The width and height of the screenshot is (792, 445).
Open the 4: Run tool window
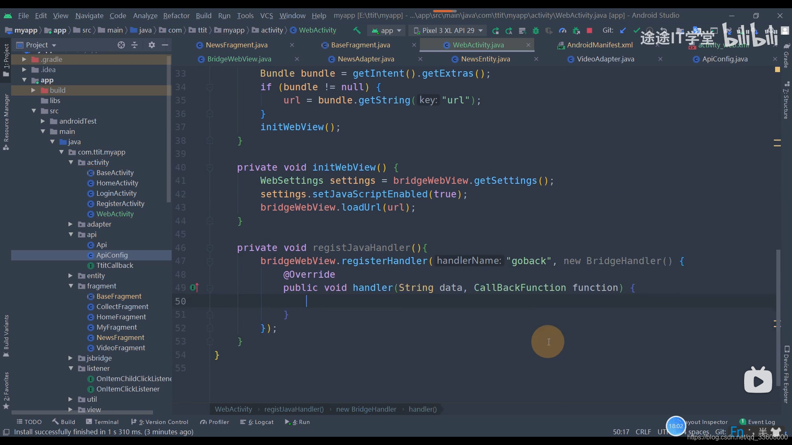(297, 422)
